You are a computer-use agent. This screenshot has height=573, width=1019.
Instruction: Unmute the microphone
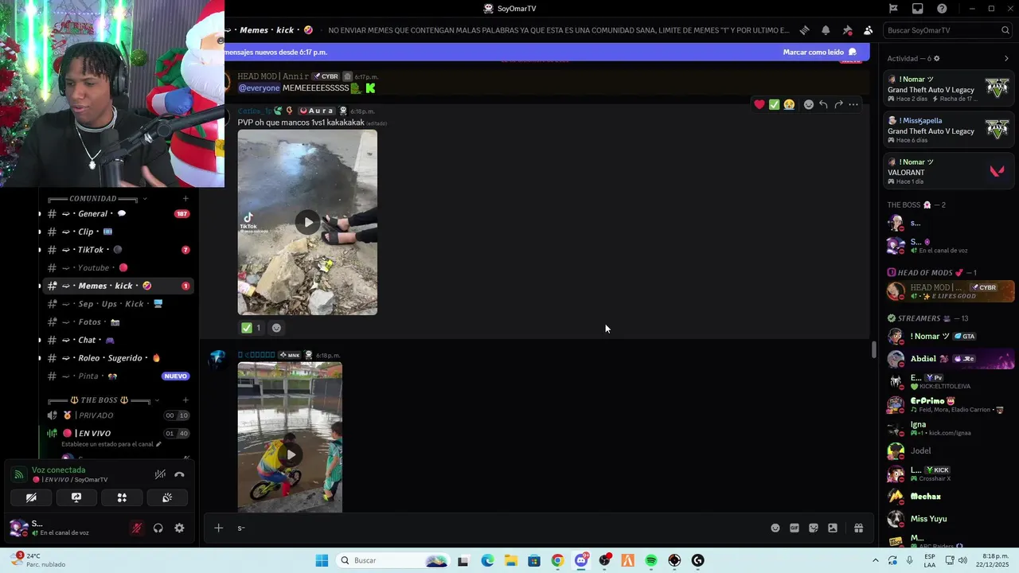pyautogui.click(x=136, y=528)
